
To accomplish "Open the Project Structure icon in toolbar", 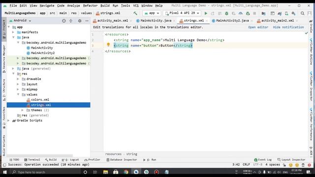I will (x=263, y=13).
